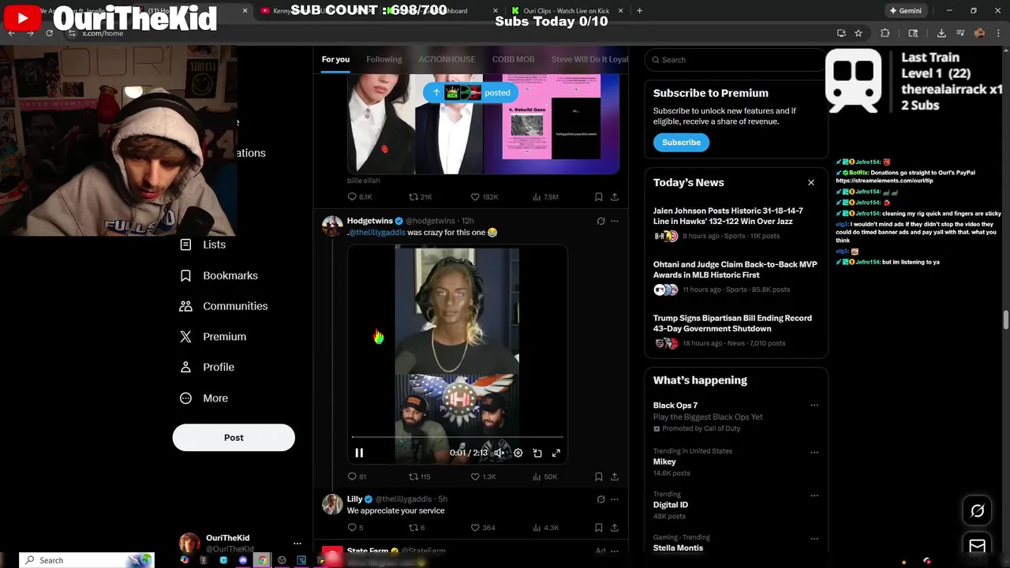Click Windows taskbar Search box
The width and height of the screenshot is (1010, 568).
(85, 560)
